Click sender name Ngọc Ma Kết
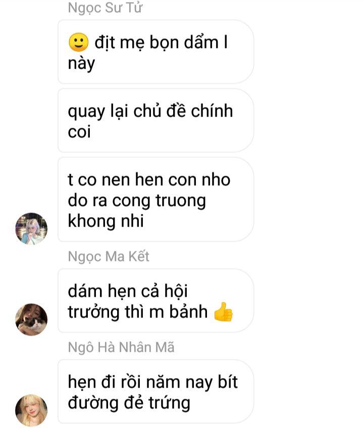This screenshot has width=363, height=430. click(x=109, y=256)
